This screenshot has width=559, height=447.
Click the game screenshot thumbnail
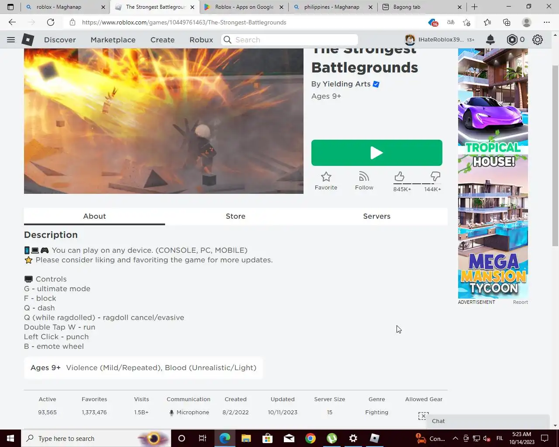coord(164,121)
